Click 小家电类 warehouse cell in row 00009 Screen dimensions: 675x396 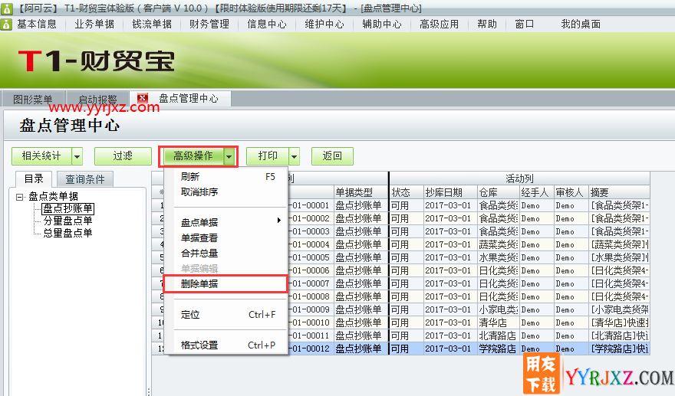pyautogui.click(x=499, y=309)
